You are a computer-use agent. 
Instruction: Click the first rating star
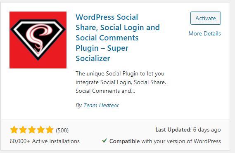point(14,129)
